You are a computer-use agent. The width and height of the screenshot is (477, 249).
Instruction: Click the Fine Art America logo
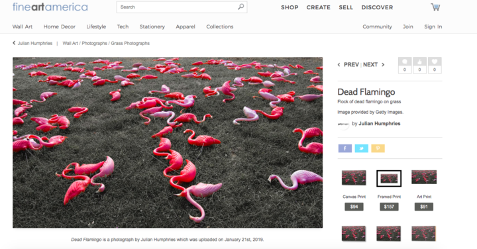click(50, 7)
